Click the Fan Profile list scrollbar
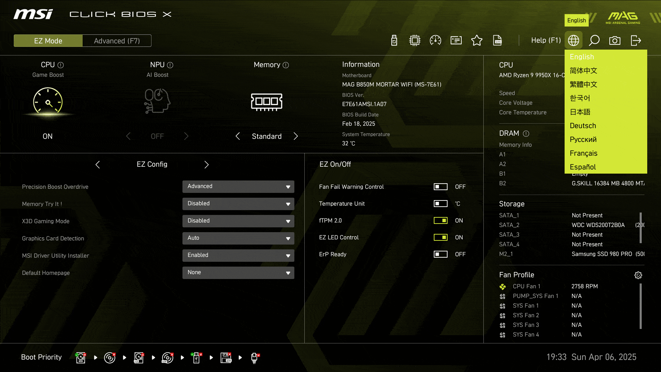The image size is (661, 372). click(x=641, y=306)
